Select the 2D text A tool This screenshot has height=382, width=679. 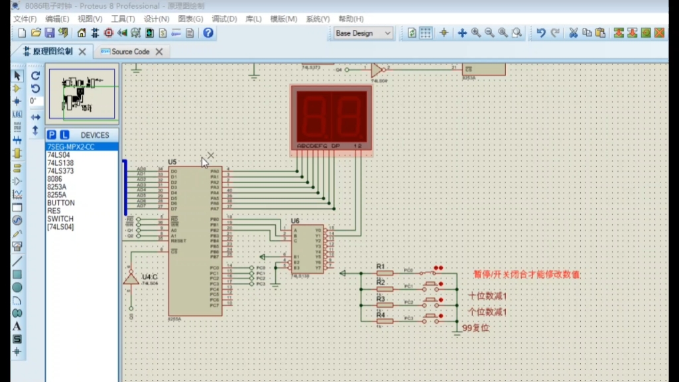(x=17, y=326)
